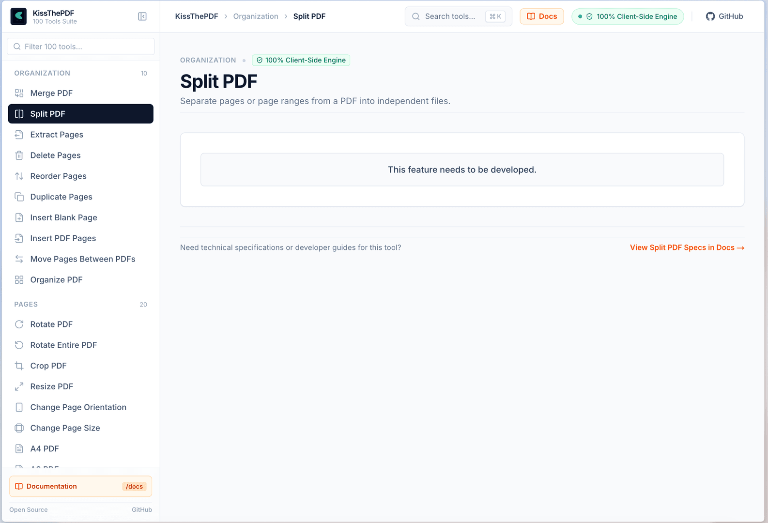Image resolution: width=768 pixels, height=523 pixels.
Task: Click 'This feature needs to be developed.' text
Action: click(462, 170)
